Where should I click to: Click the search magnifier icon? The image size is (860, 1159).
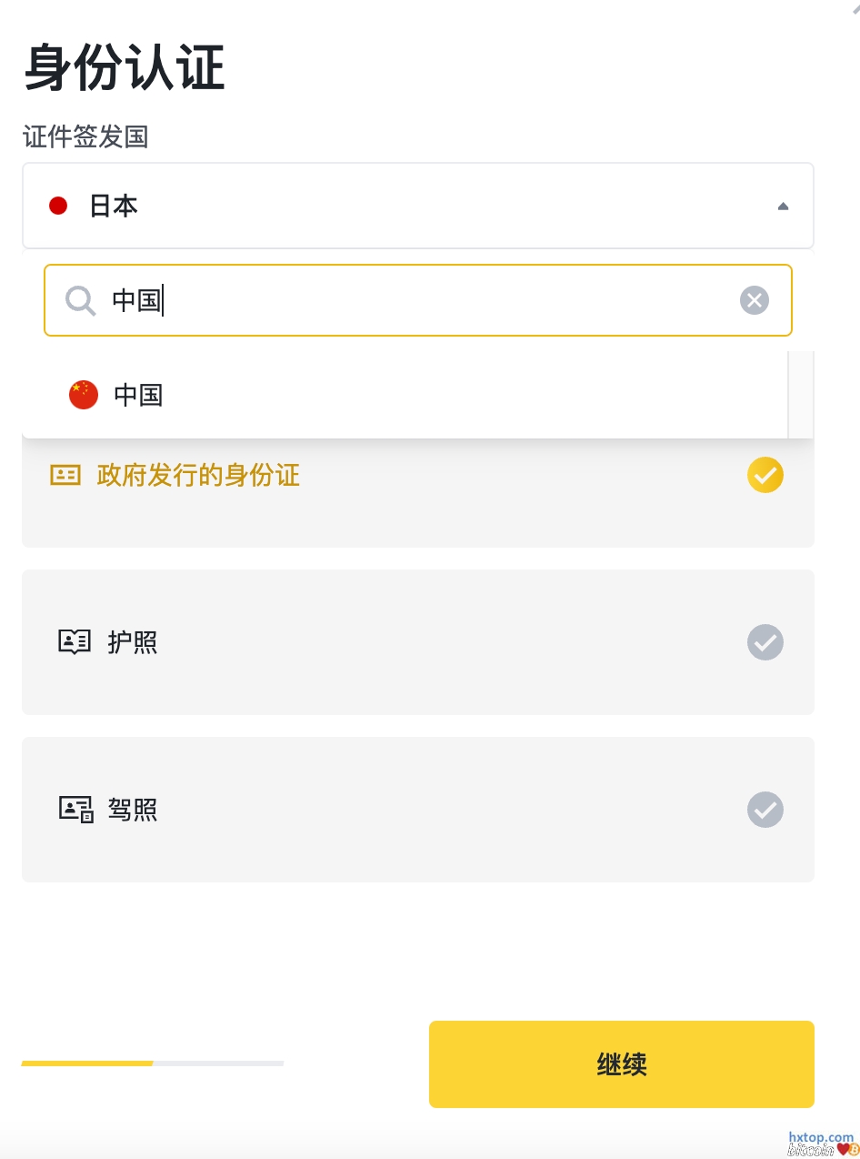(x=81, y=300)
